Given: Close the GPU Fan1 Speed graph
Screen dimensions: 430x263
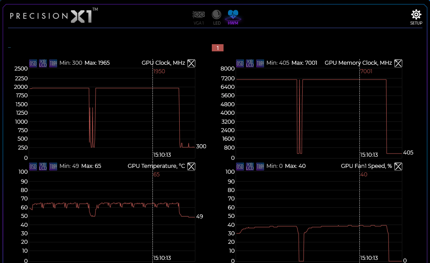Looking at the screenshot, I should pos(398,166).
